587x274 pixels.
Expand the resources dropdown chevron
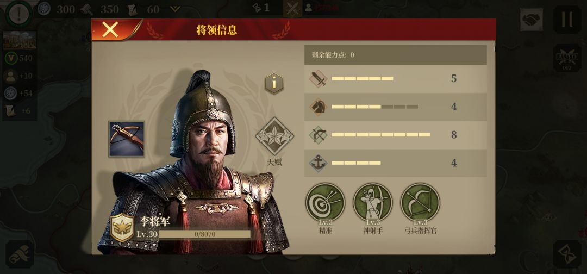(x=174, y=9)
